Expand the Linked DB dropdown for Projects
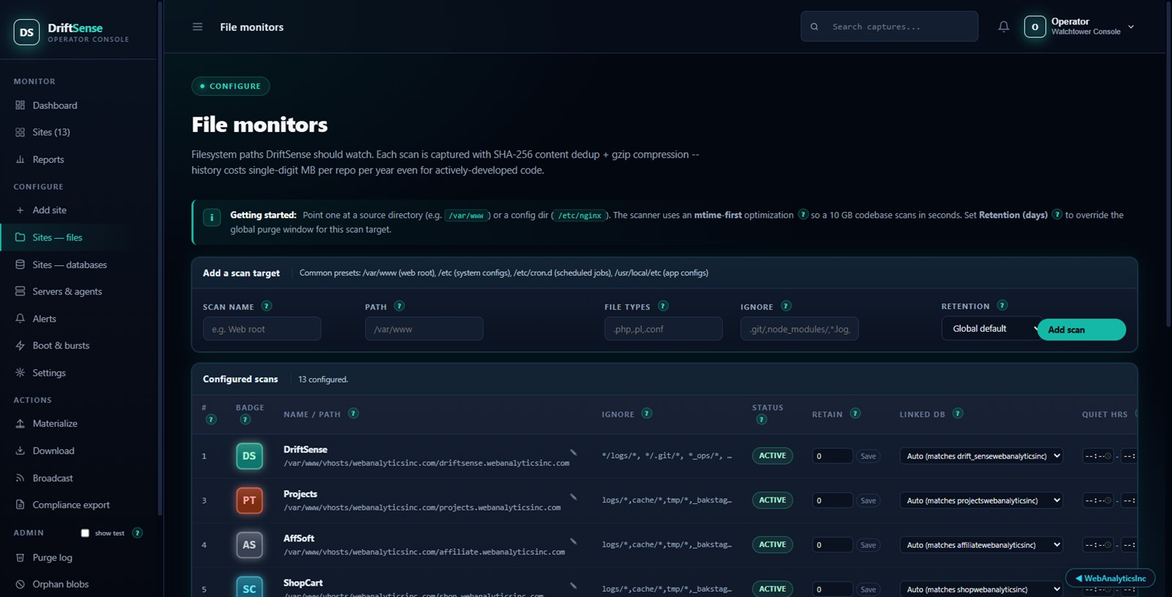The width and height of the screenshot is (1172, 597). click(x=982, y=500)
